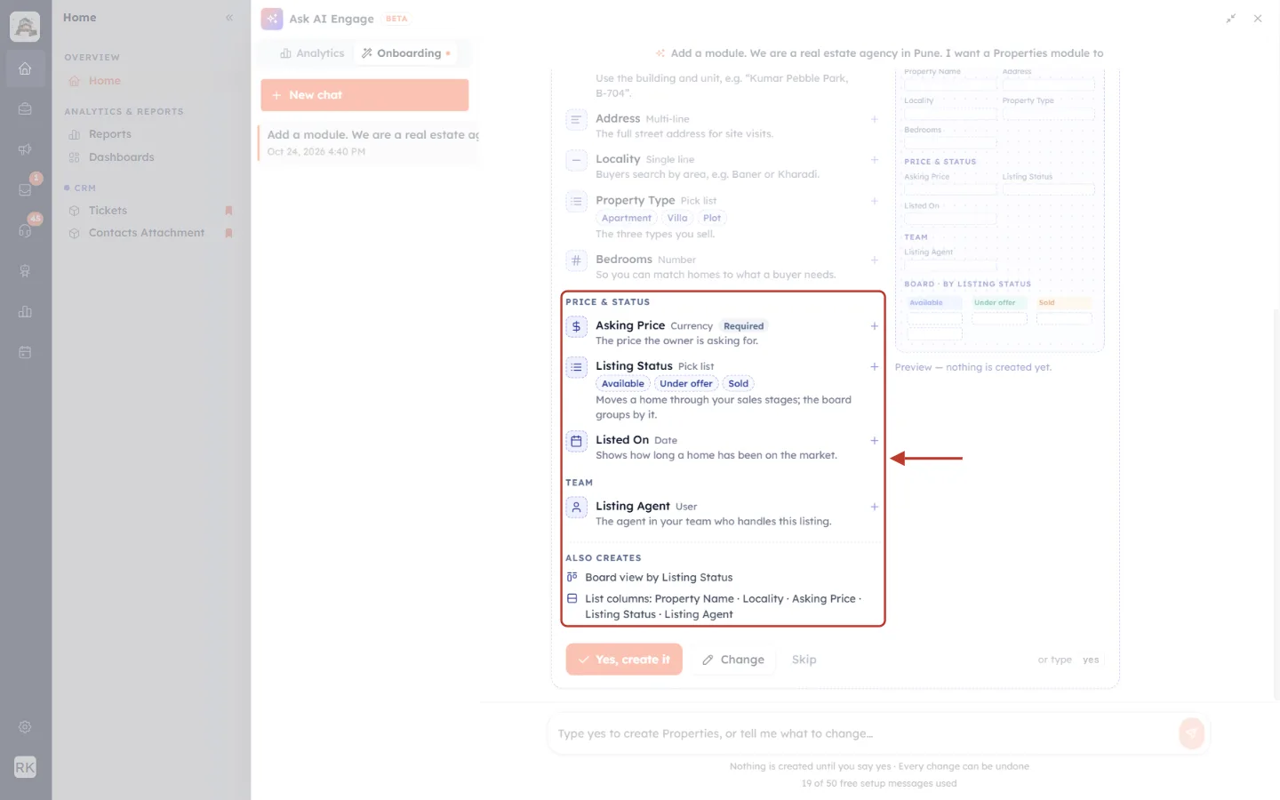Click the orange Sold column in preview board
Screen dimensions: 1280x800
[x=1064, y=303]
